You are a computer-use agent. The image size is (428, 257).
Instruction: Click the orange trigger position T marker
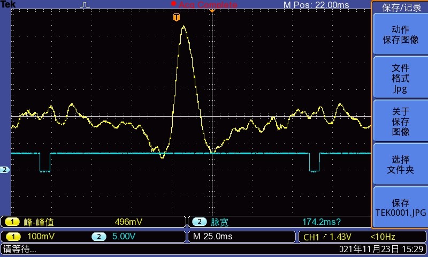[x=177, y=18]
